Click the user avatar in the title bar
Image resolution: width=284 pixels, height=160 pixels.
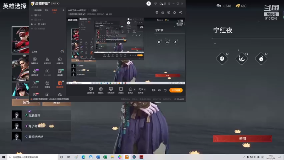click(x=148, y=4)
